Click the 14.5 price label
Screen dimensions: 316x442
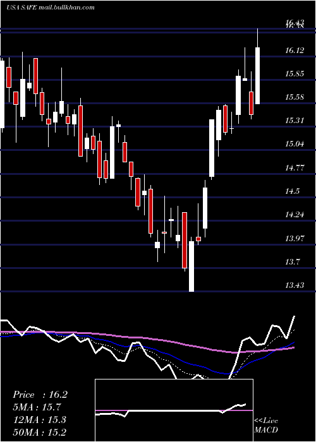coord(292,191)
